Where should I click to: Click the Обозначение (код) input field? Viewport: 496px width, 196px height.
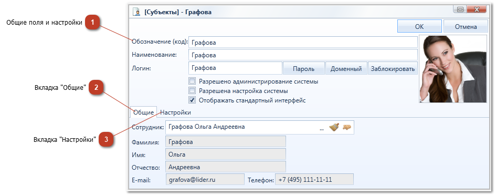(303, 42)
